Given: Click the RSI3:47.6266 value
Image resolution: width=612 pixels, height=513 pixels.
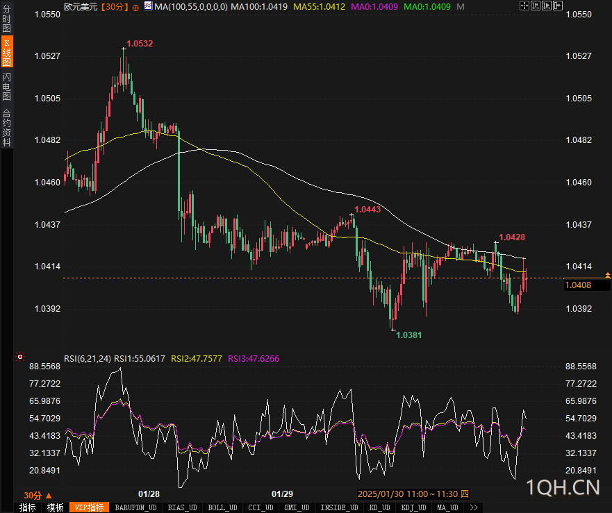Looking at the screenshot, I should (x=254, y=358).
